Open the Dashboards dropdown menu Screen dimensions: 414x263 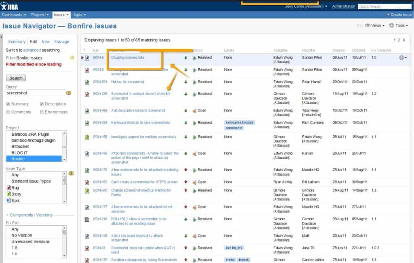(14, 15)
